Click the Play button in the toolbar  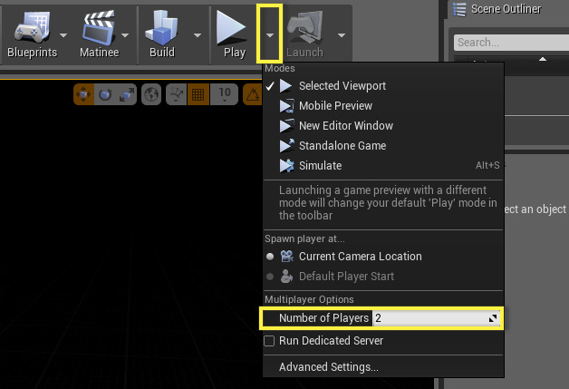point(234,34)
